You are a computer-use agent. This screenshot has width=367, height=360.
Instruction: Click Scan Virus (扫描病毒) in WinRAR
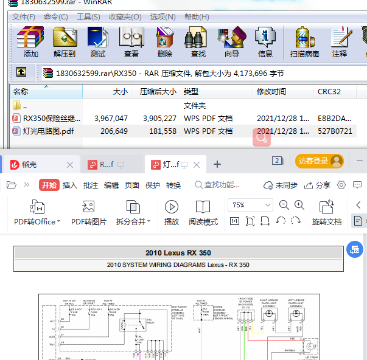304,43
